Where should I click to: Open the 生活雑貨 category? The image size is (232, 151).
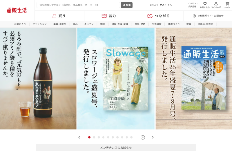(x=157, y=24)
